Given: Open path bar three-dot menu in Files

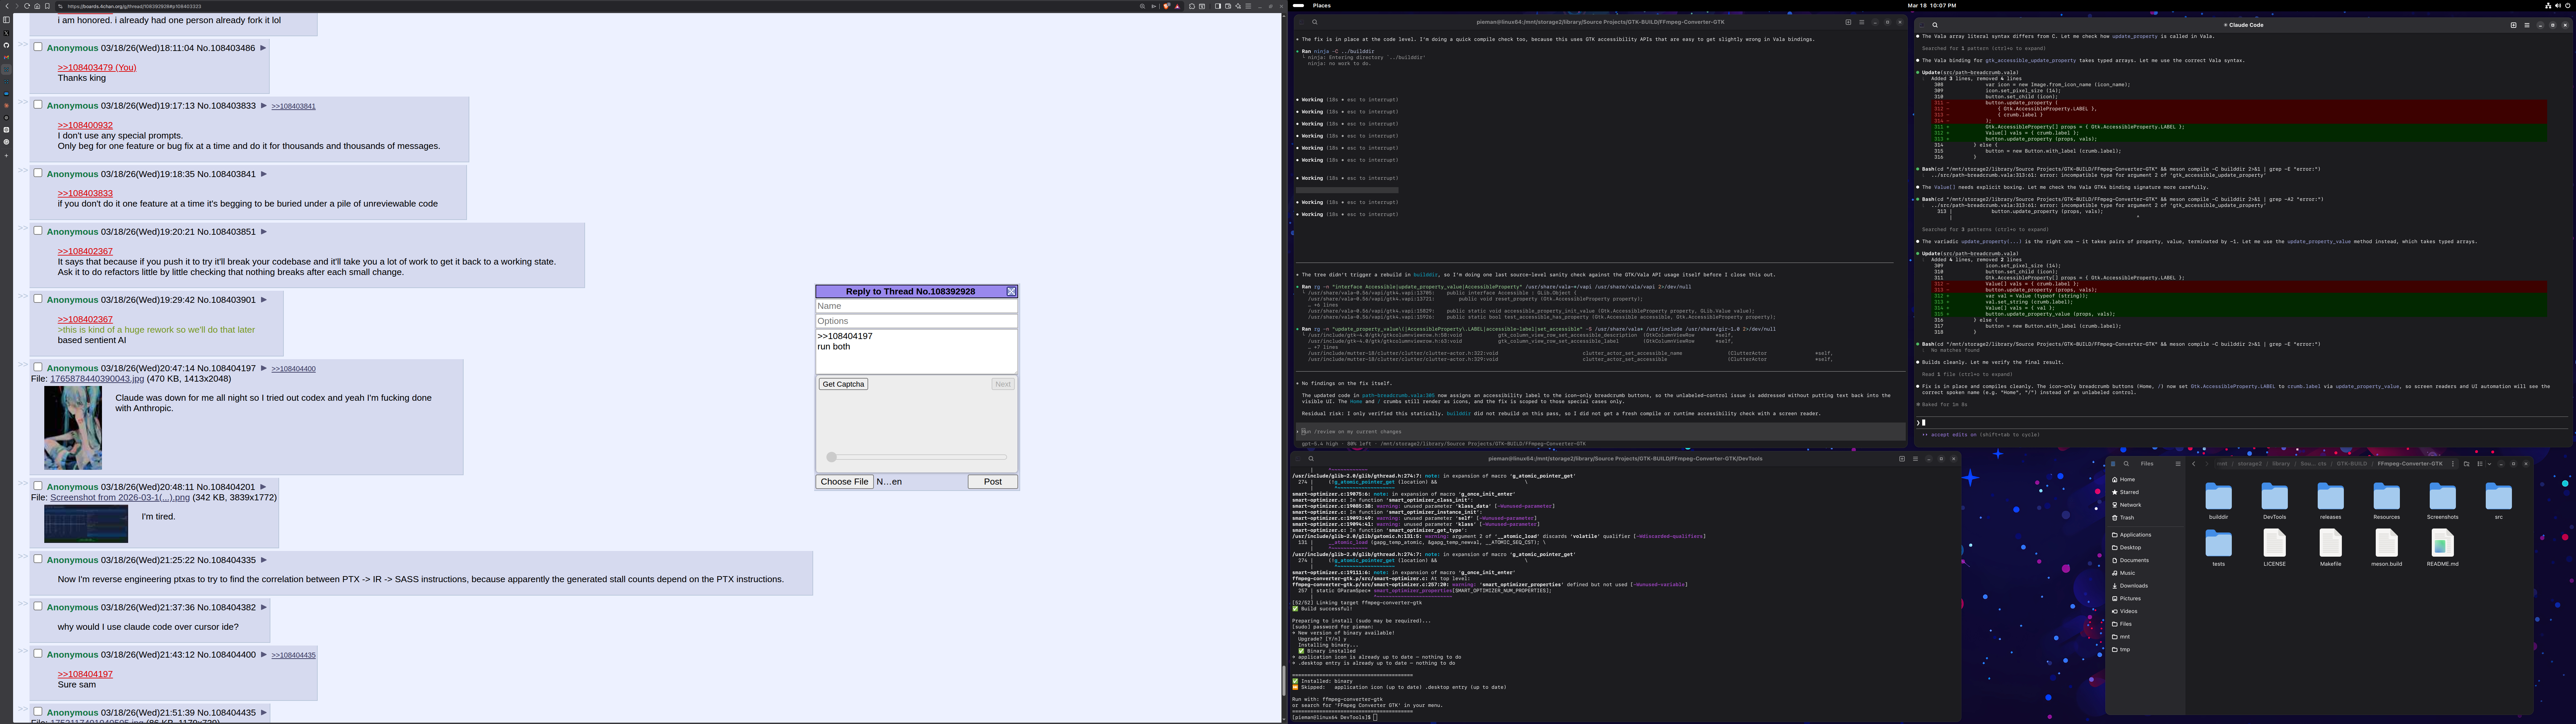Looking at the screenshot, I should point(2453,464).
